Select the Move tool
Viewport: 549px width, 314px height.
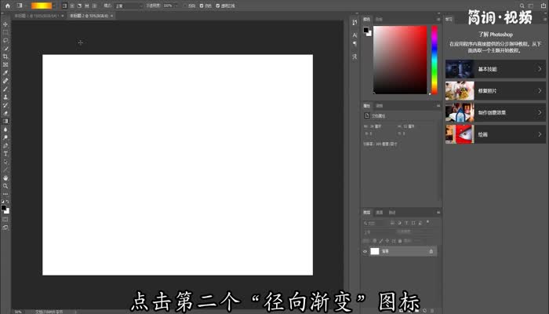point(5,24)
